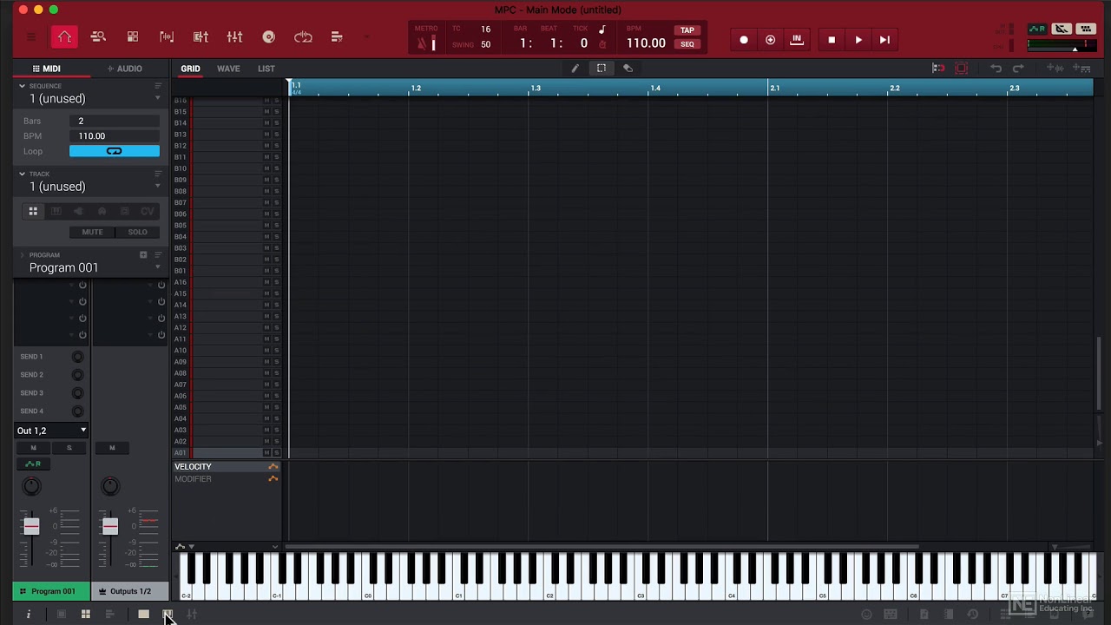Screen dimensions: 1111x625
Task: Toggle Program 001 channel automation R button
Action: [33, 464]
